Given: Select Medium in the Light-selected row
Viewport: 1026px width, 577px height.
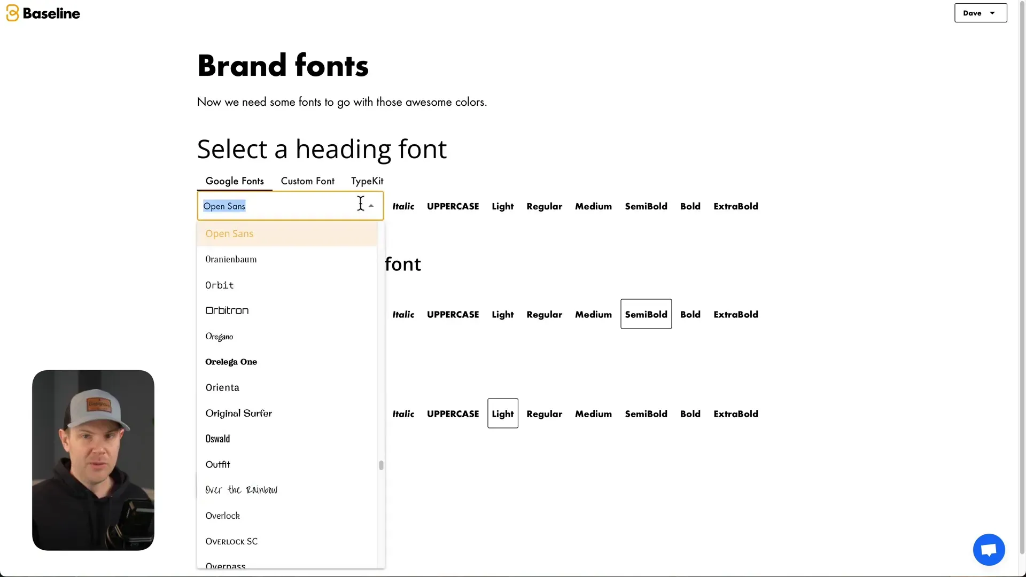Looking at the screenshot, I should 593,414.
